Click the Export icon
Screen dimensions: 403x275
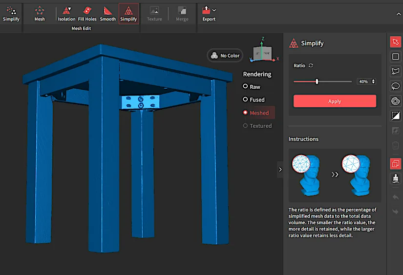[x=206, y=11]
